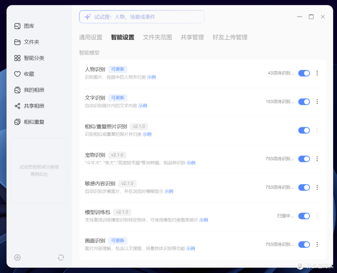Screen dimensions: 337x273
Task: Open 相似重复 duplicate icon
Action: [17, 122]
